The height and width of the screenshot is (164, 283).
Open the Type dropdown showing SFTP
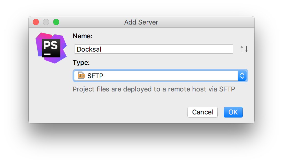click(160, 76)
